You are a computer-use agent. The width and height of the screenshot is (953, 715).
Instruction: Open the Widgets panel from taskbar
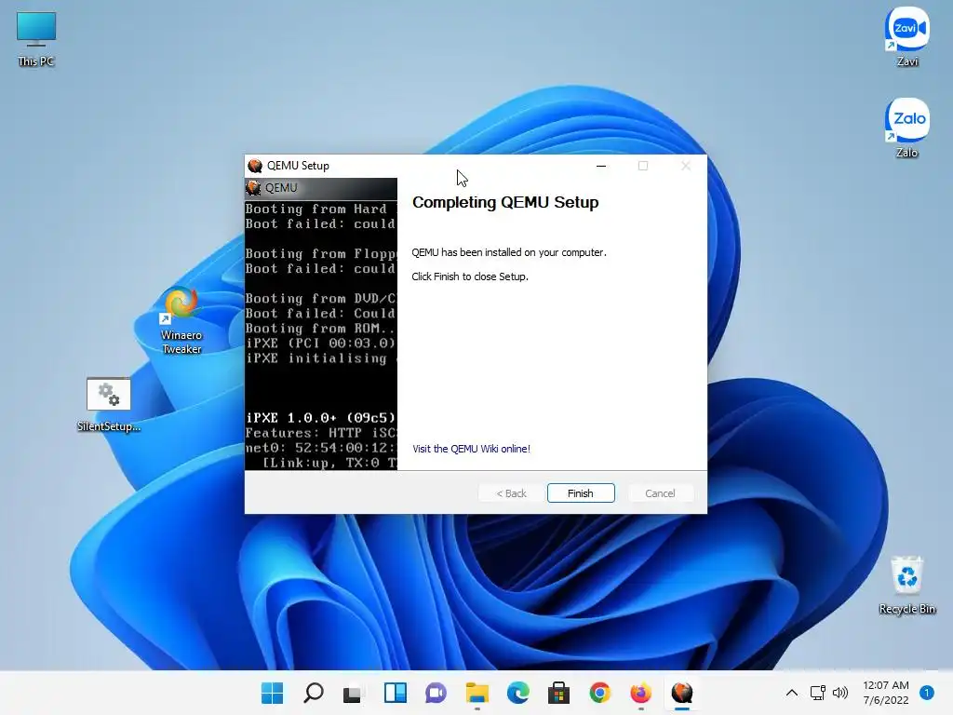tap(395, 693)
